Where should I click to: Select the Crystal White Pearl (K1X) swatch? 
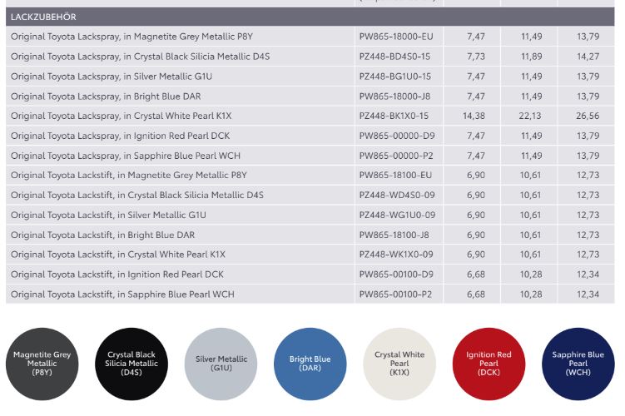399,364
